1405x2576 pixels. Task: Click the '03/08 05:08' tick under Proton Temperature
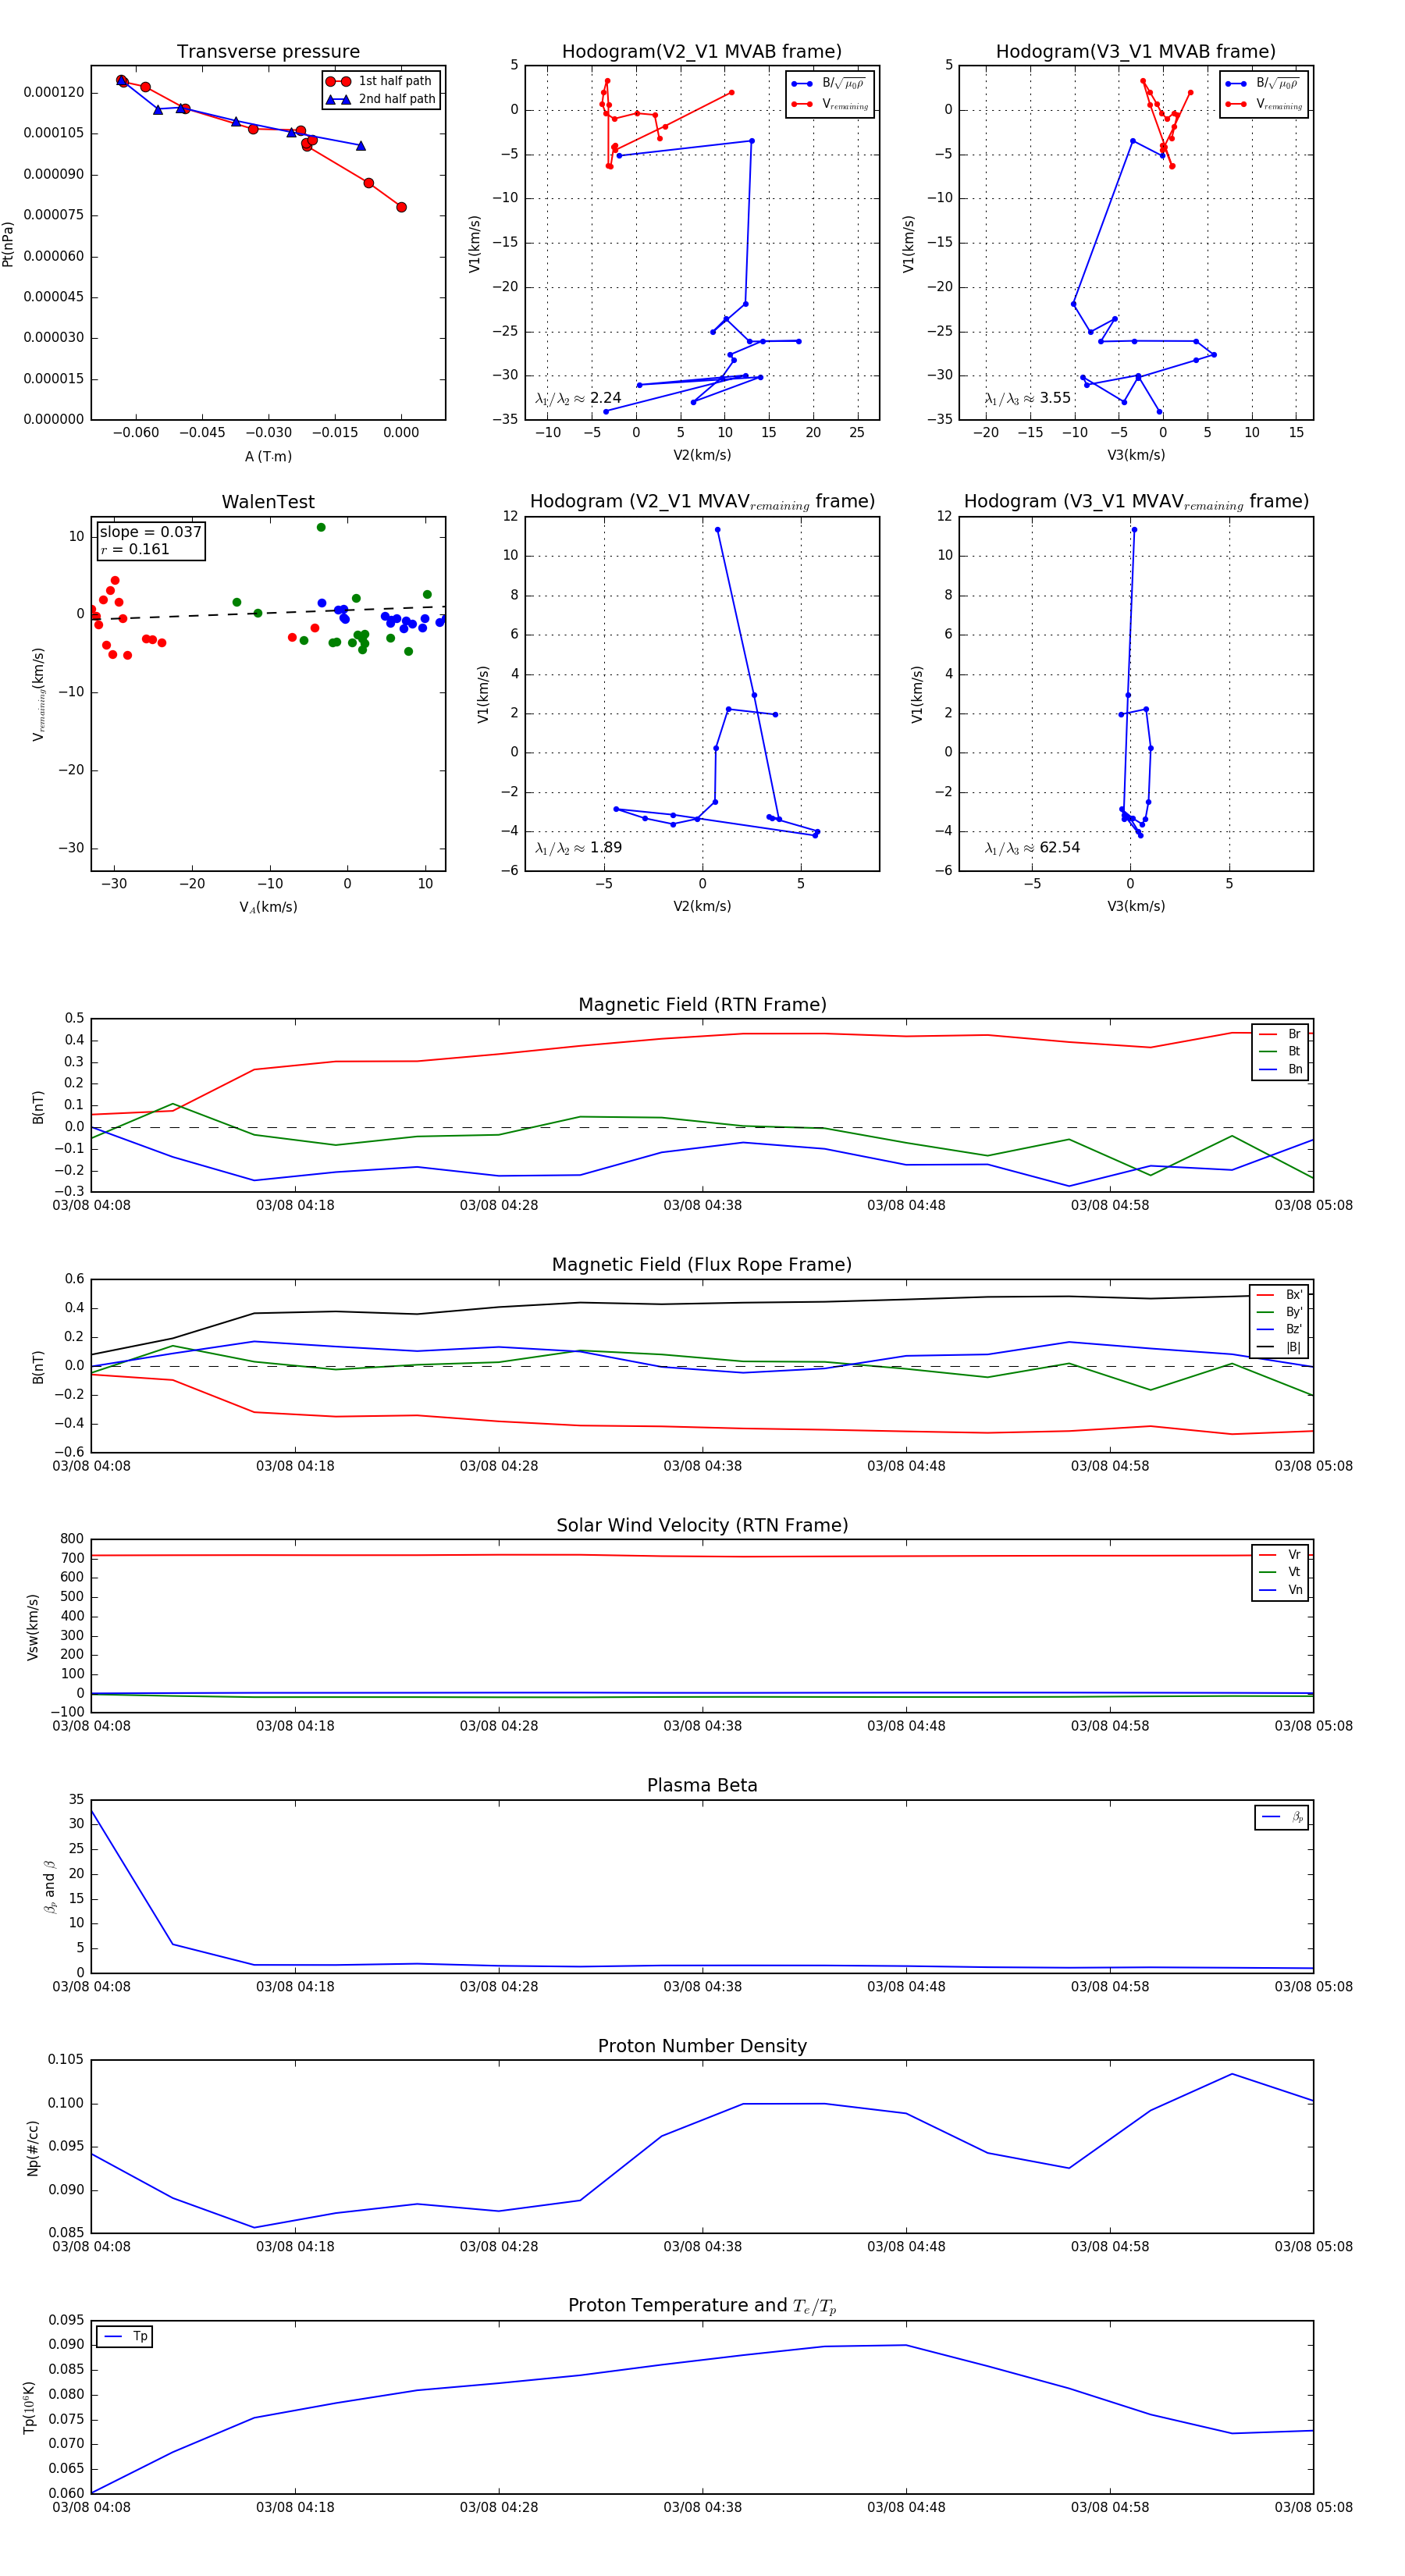pyautogui.click(x=1313, y=2507)
